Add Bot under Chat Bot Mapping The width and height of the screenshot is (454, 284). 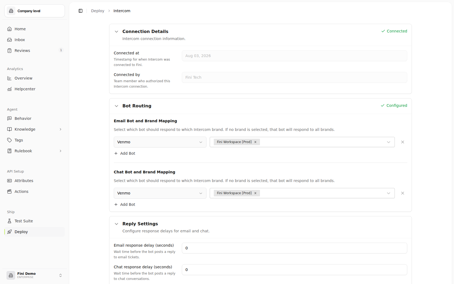click(x=125, y=204)
